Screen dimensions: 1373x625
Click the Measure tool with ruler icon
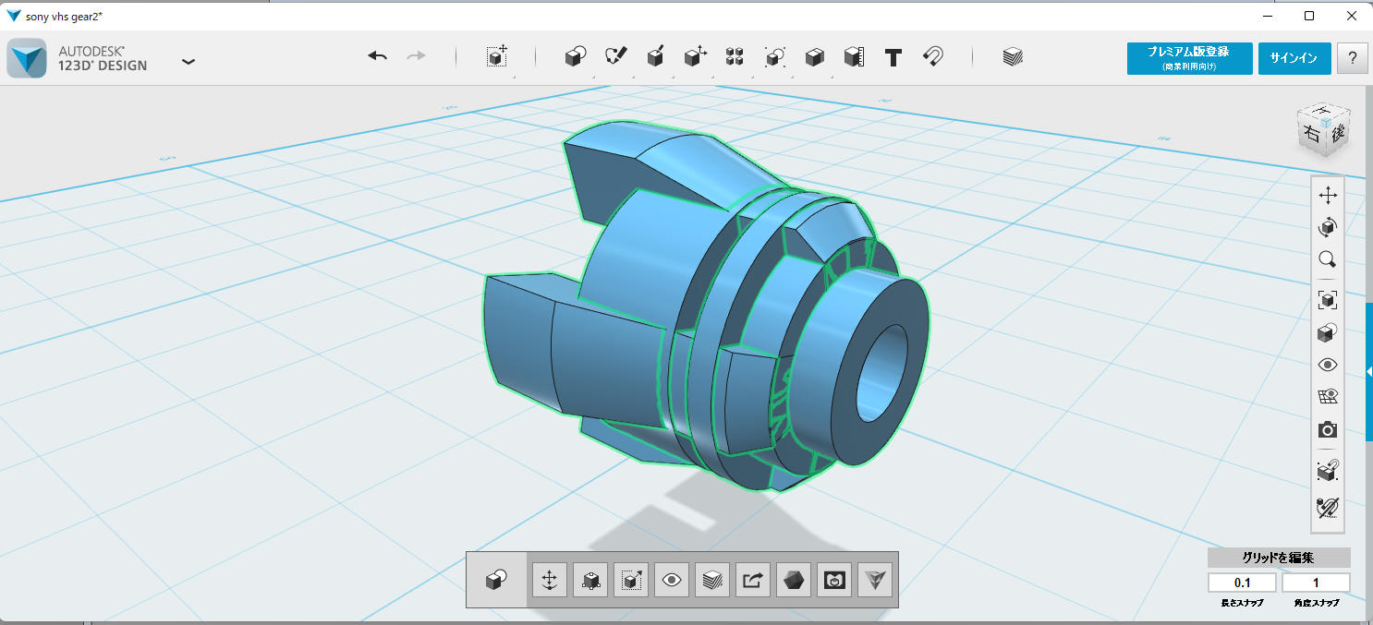click(854, 57)
